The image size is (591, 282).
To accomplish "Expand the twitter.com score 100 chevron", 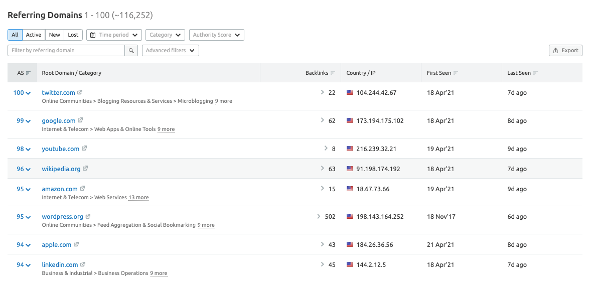I will pyautogui.click(x=29, y=93).
